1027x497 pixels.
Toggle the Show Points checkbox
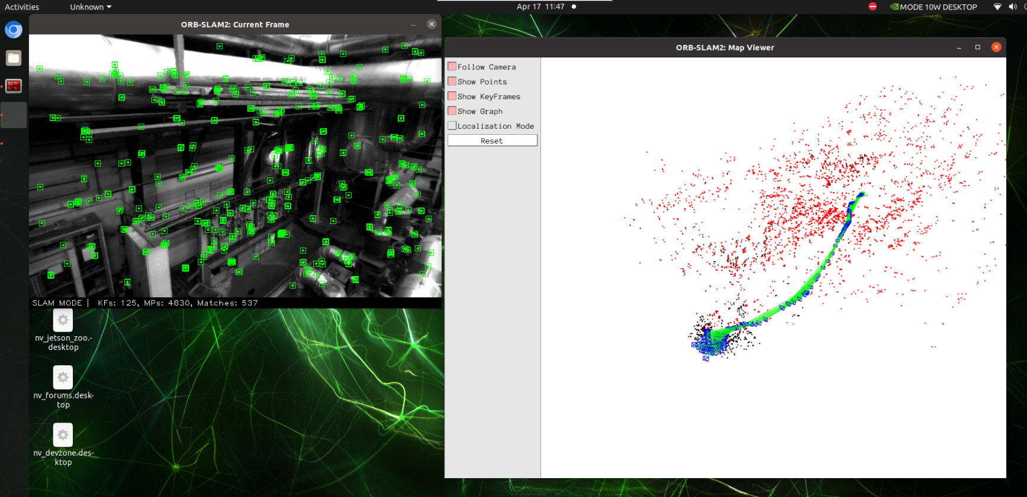coord(452,81)
